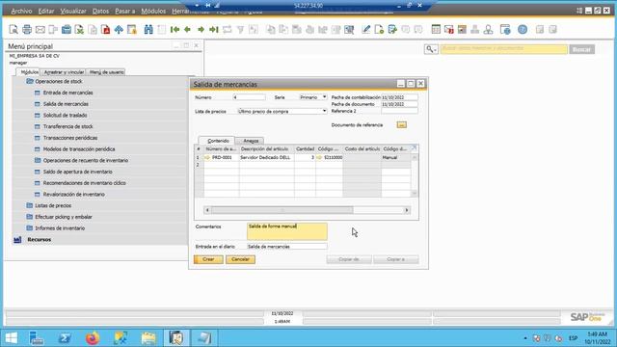Expand the Operaciones de recuento de inventario folder

(x=38, y=160)
